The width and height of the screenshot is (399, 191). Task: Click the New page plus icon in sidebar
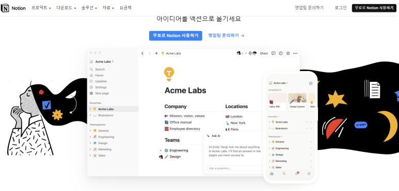pos(91,93)
